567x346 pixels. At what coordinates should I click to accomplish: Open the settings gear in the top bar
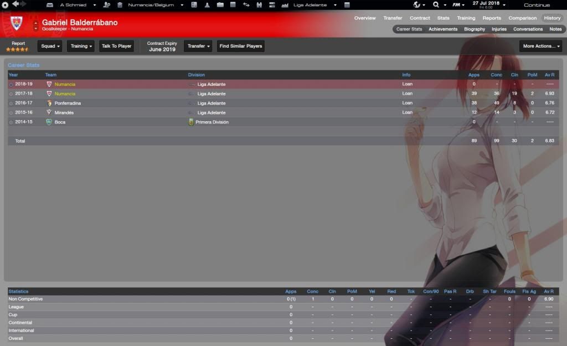point(5,5)
